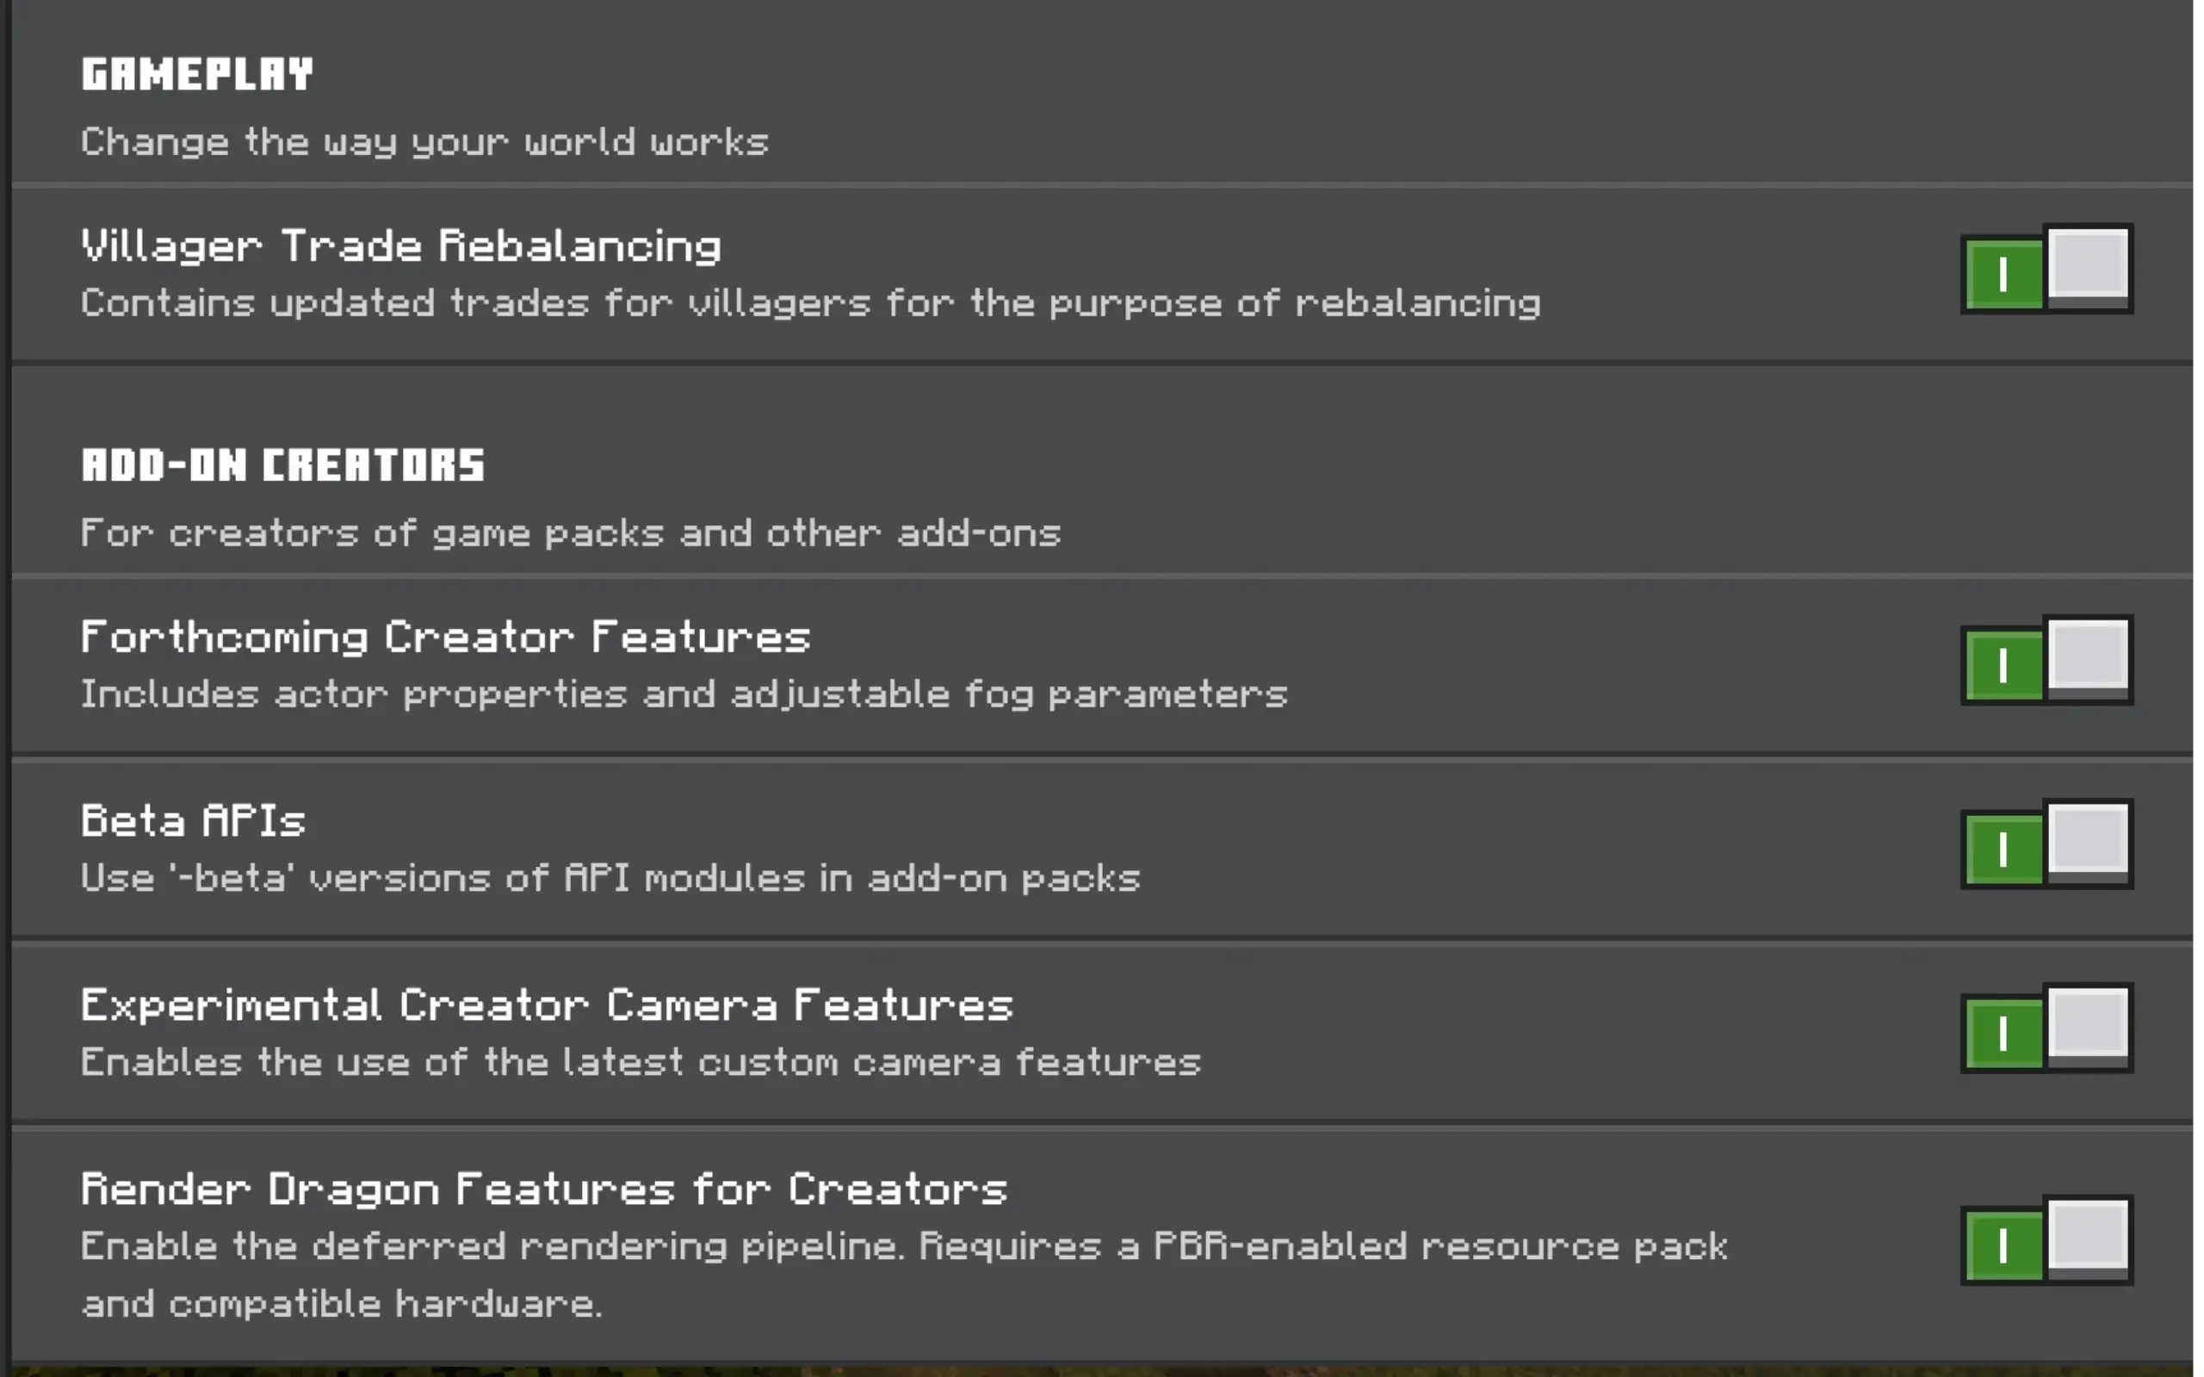
Task: Click the Experimental Creator Camera Features label
Action: point(547,1005)
